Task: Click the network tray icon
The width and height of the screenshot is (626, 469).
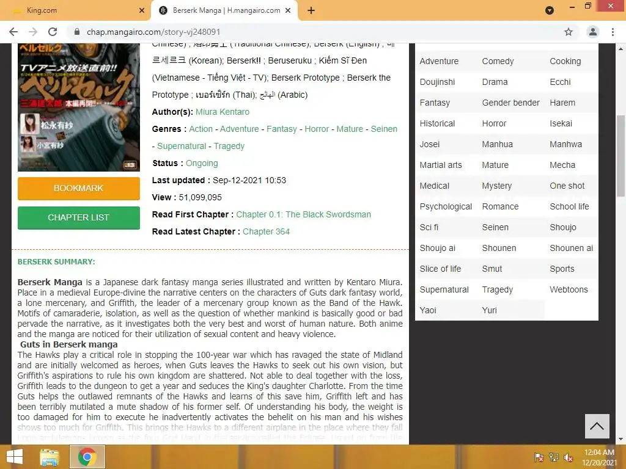Action: tap(554, 457)
